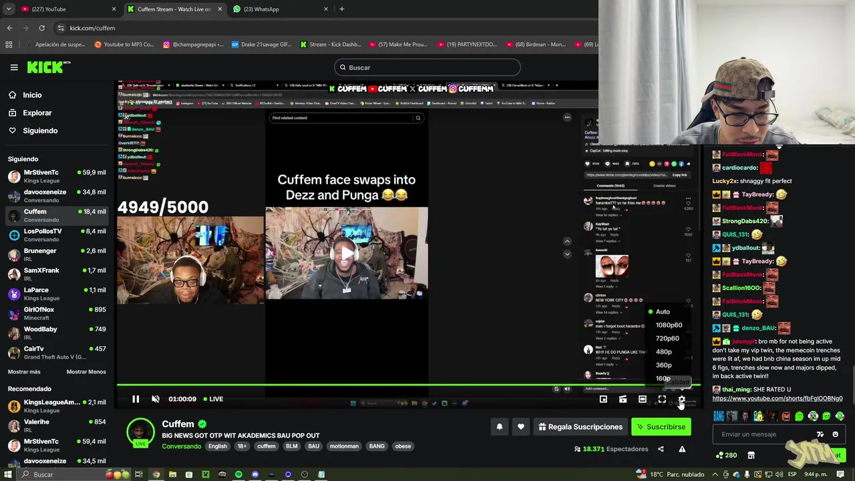Screen dimensions: 855x481
Task: Follow Cuffem with the heart button
Action: [521, 427]
